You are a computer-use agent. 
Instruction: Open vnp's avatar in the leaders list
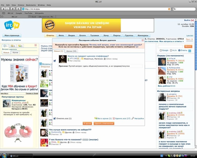point(162,80)
